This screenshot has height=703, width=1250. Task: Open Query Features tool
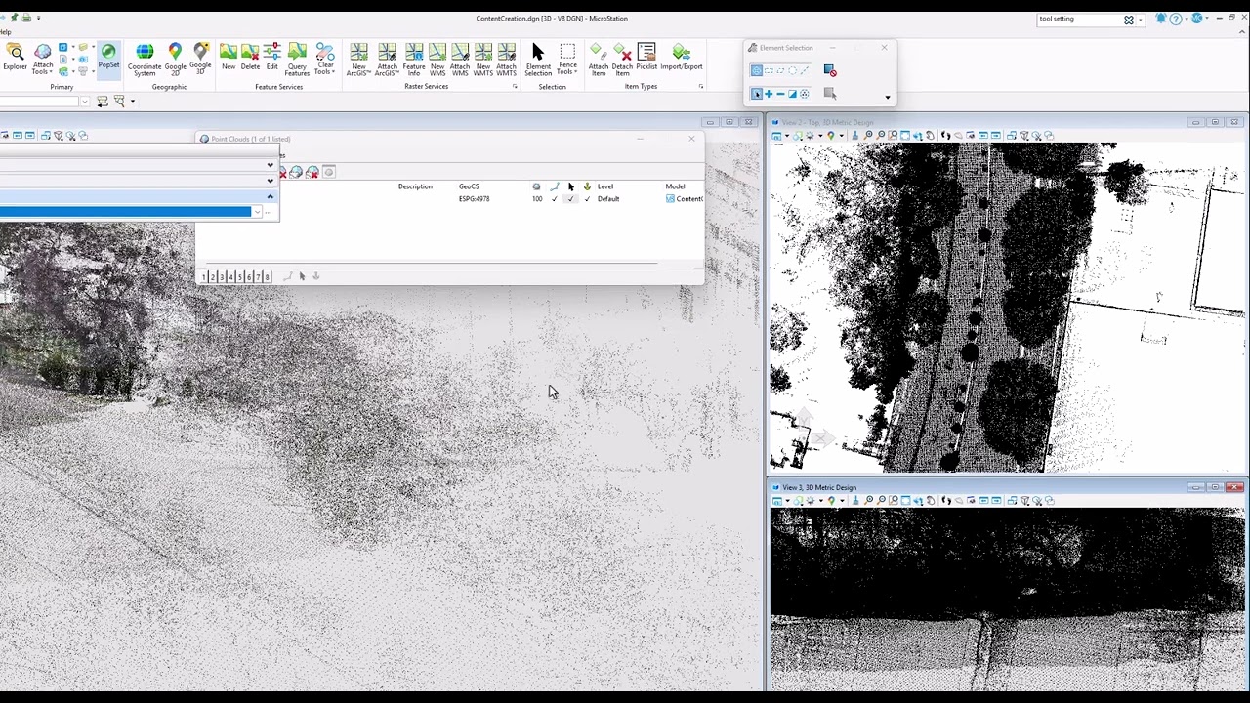pos(297,61)
